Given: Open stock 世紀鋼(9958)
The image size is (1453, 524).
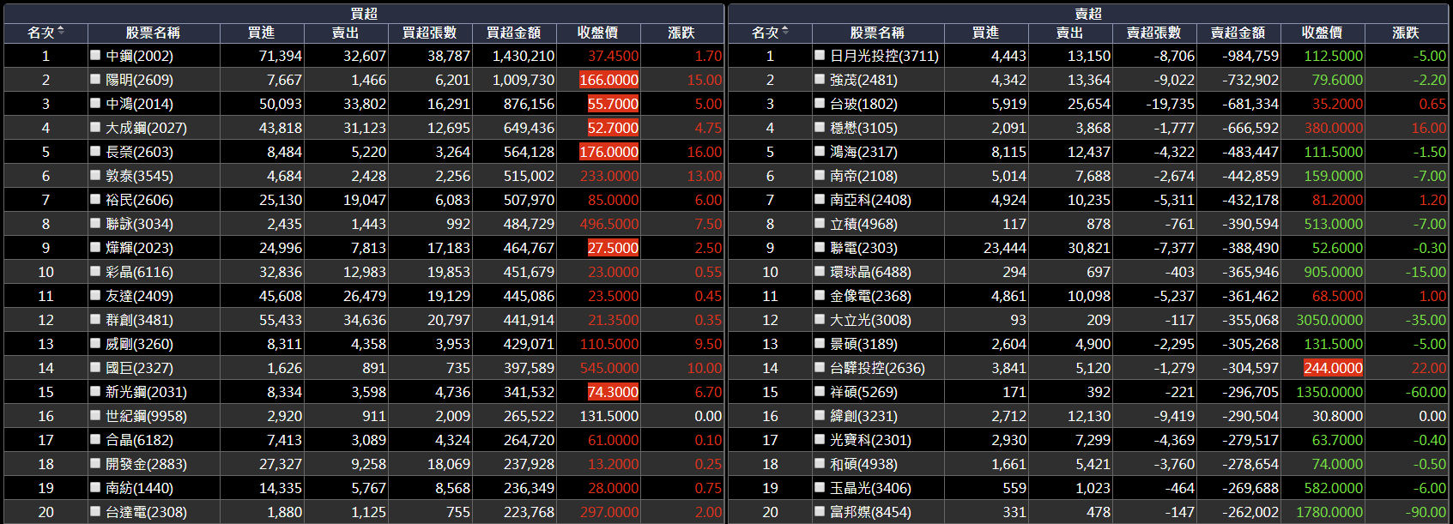Looking at the screenshot, I should point(146,416).
